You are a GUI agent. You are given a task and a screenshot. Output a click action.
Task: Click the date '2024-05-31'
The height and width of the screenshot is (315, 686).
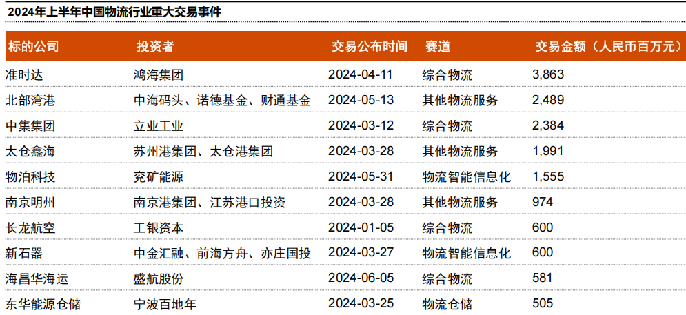pyautogui.click(x=361, y=176)
